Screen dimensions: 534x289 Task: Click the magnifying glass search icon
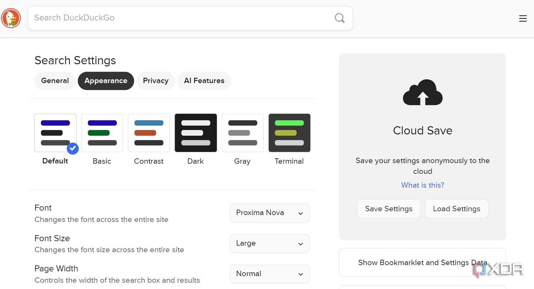tap(339, 18)
